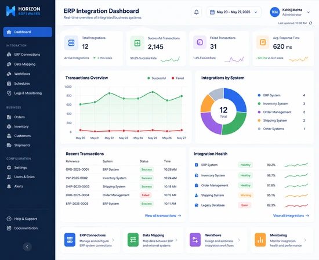Image resolution: width=319 pixels, height=260 pixels.
Task: Collapse the sidebar with the left chevron button
Action: click(27, 247)
